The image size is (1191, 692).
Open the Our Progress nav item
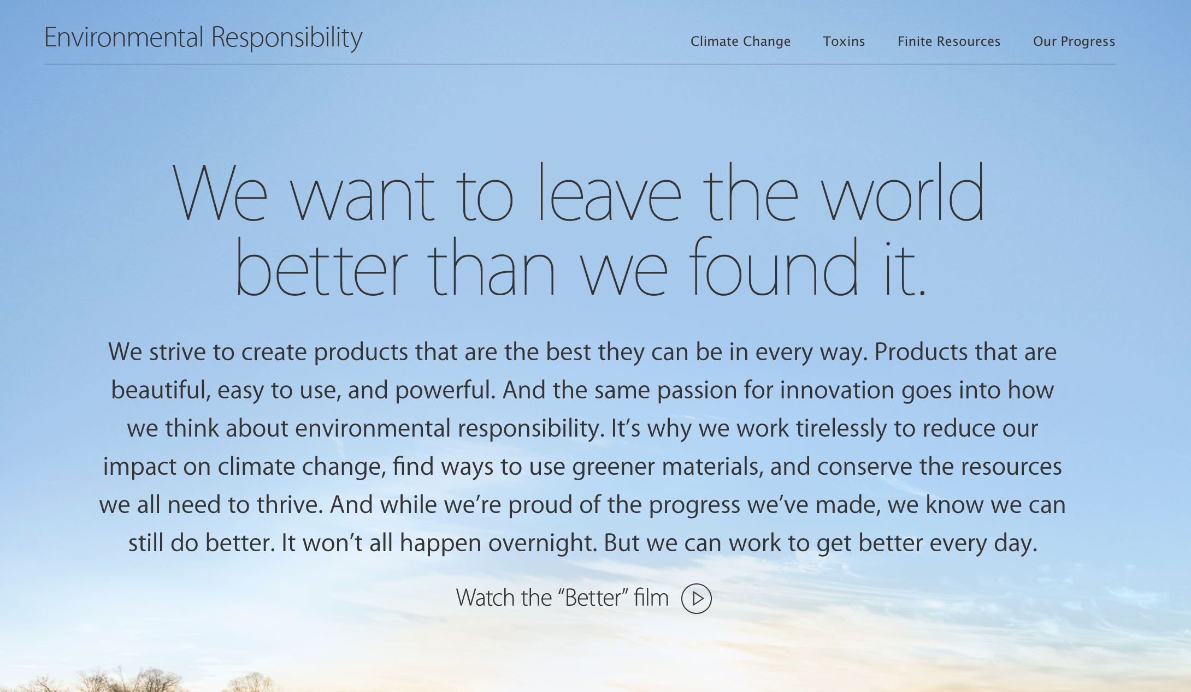pos(1074,41)
